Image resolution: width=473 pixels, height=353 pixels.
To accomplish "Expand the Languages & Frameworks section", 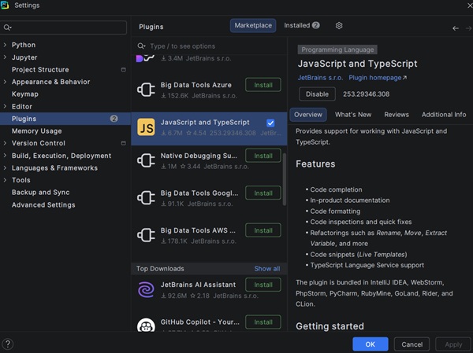I will [x=6, y=168].
